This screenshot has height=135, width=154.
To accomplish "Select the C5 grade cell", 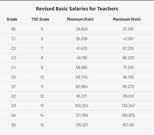I will 14,77.
